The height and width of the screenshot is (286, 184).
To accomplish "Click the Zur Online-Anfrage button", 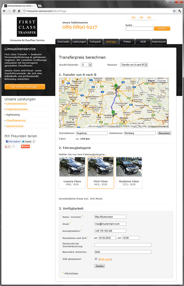I will tap(25, 87).
